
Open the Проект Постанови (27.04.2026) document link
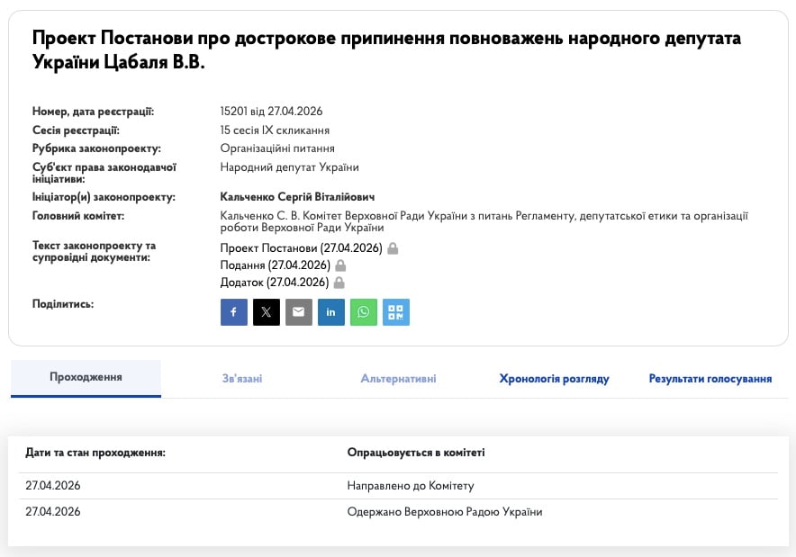(x=299, y=247)
